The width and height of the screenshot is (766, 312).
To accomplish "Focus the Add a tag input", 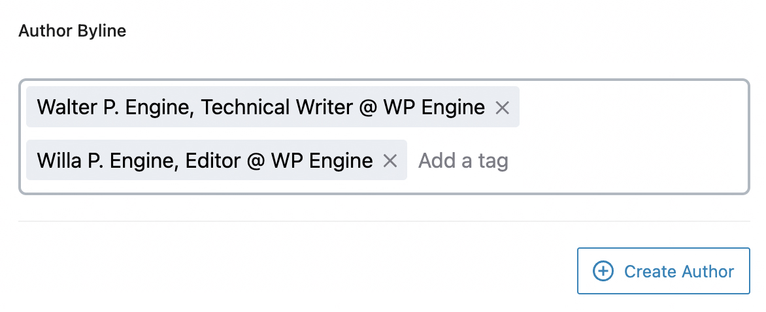I will pos(463,161).
